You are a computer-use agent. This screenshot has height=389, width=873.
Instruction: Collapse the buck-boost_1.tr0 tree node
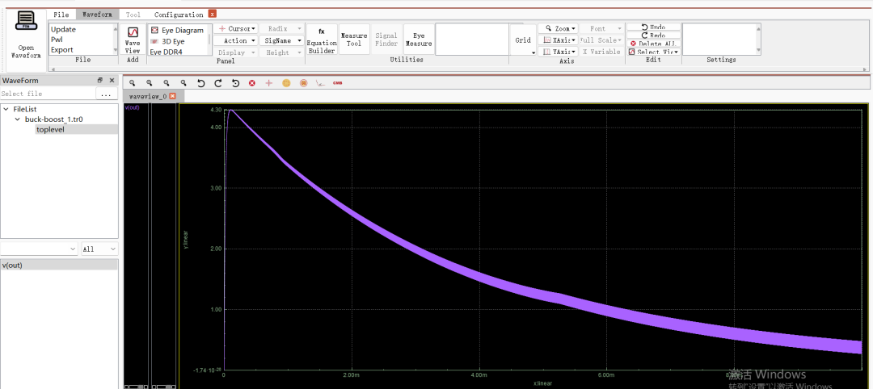point(17,119)
